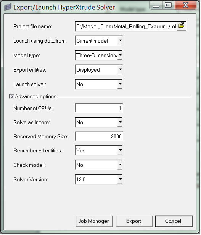The image size is (201, 235).
Task: Click the Reserved Memory Size label
Action: point(41,136)
